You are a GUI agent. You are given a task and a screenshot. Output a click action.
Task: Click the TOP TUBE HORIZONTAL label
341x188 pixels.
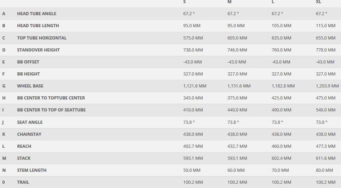coord(42,38)
